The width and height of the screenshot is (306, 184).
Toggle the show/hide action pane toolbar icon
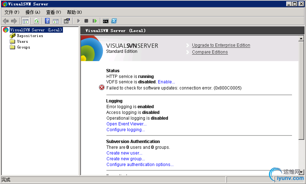[56, 21]
